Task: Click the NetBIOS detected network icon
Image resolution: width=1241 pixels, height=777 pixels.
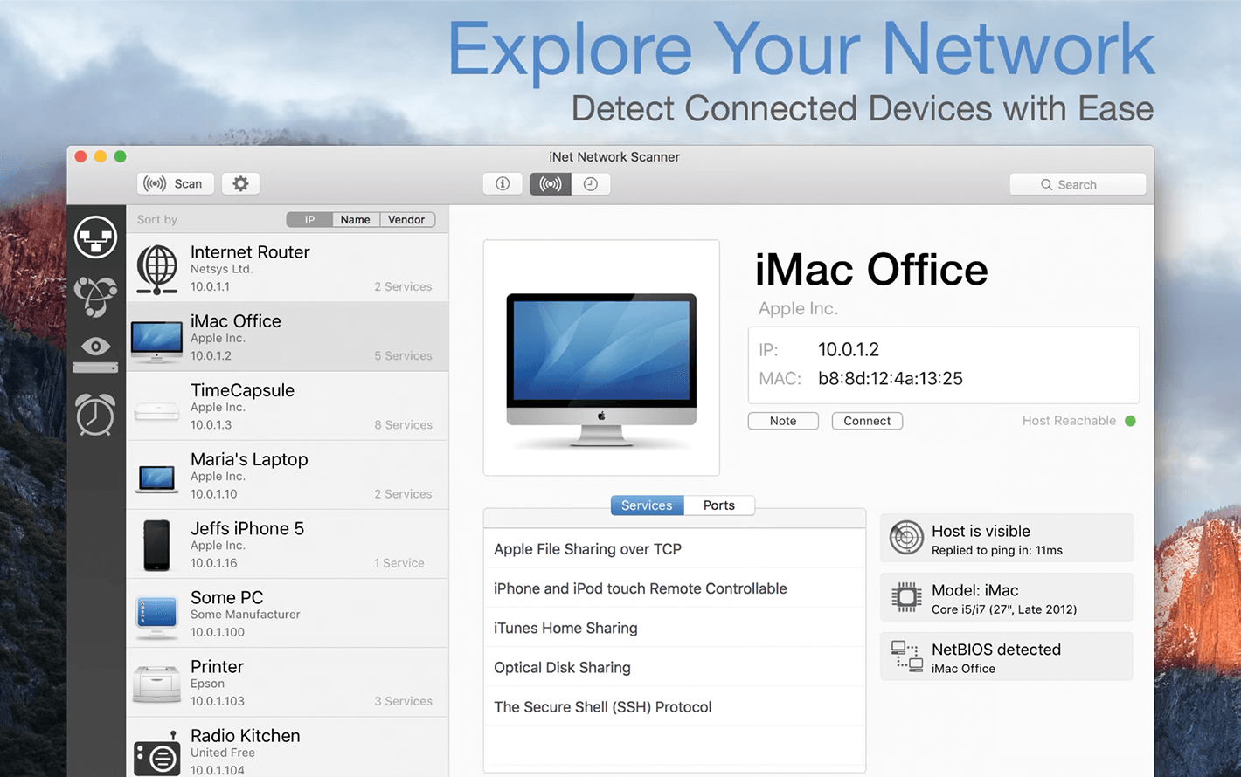Action: pos(906,657)
